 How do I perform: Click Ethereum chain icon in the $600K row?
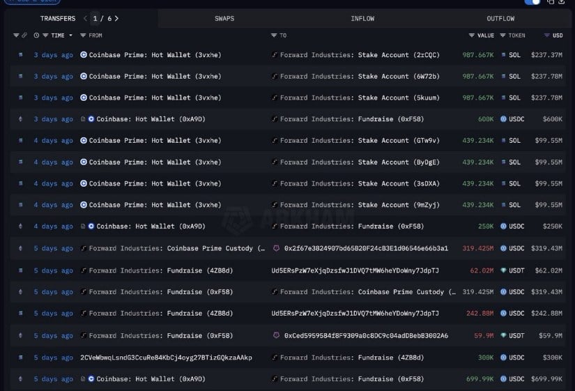point(20,119)
